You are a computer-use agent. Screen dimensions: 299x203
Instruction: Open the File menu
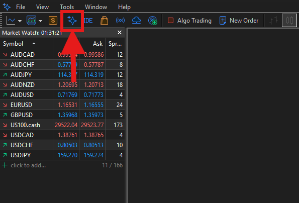tap(21, 7)
